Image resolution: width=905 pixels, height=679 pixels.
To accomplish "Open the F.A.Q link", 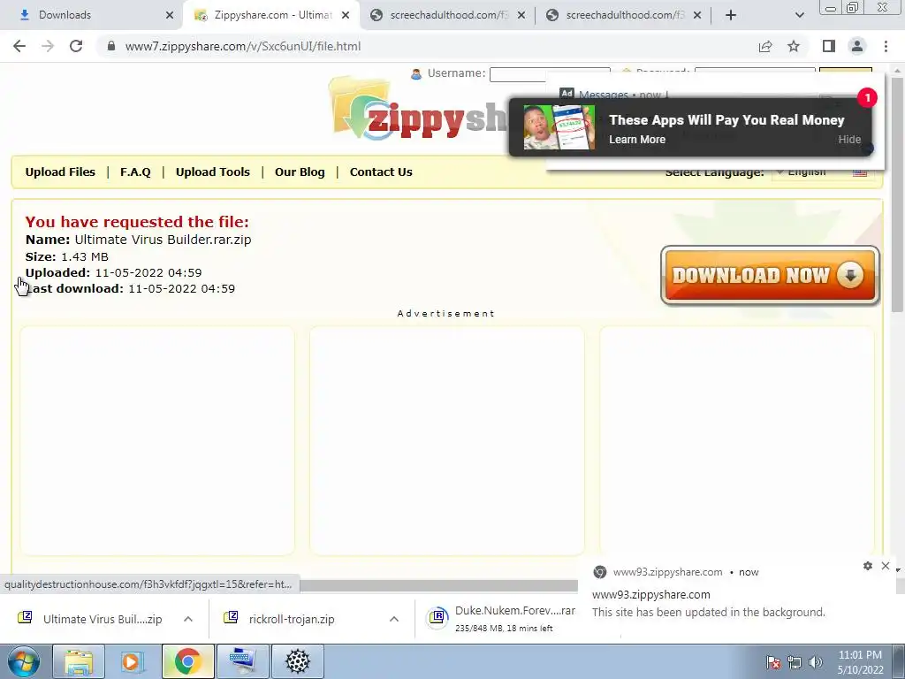I will pos(135,172).
